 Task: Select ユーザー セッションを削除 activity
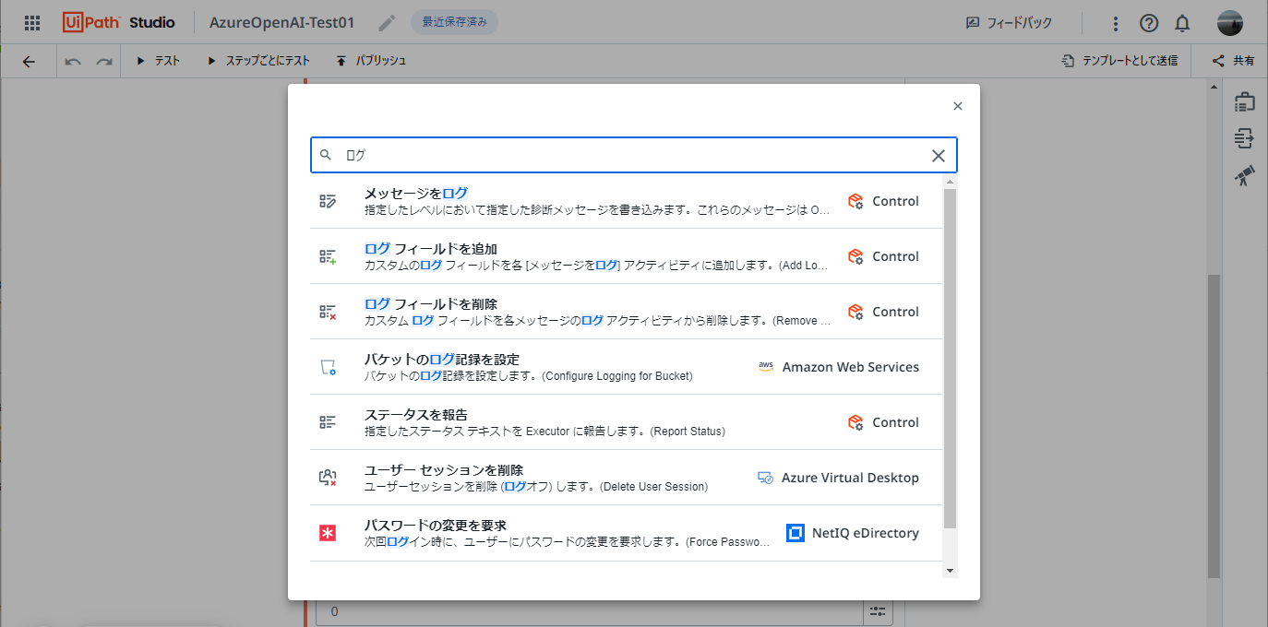627,478
